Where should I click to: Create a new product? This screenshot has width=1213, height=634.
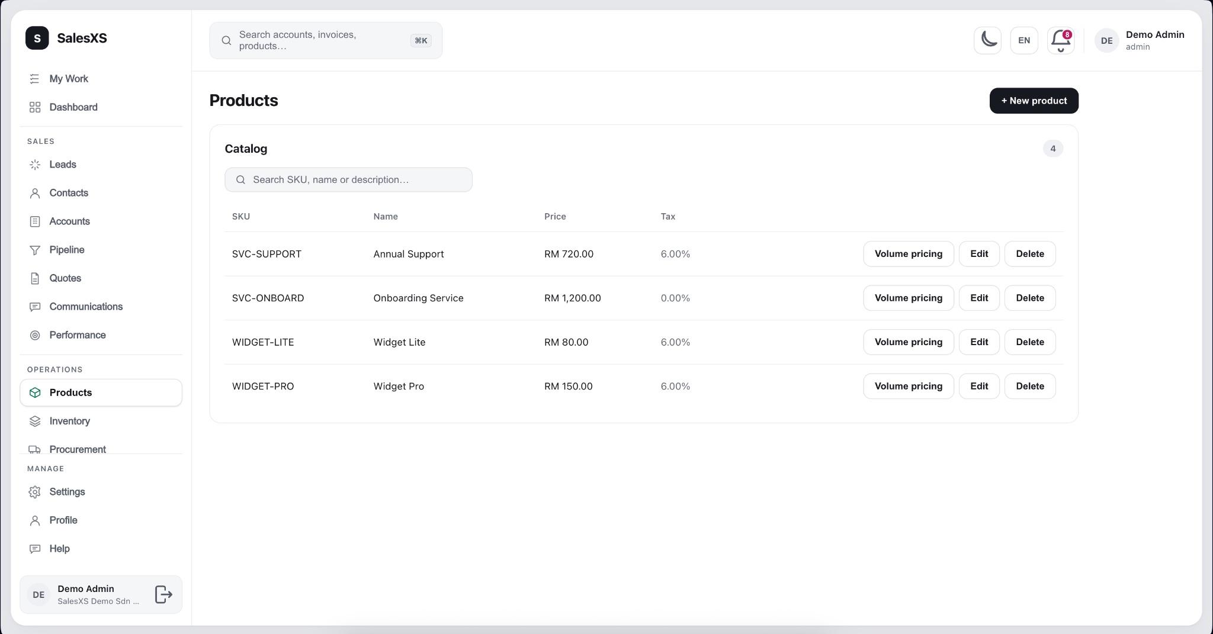1034,101
